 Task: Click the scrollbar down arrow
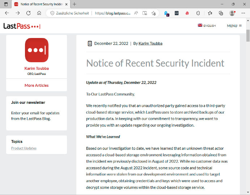click(248, 192)
